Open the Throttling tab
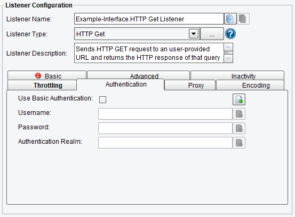This screenshot has width=295, height=217. click(x=42, y=85)
